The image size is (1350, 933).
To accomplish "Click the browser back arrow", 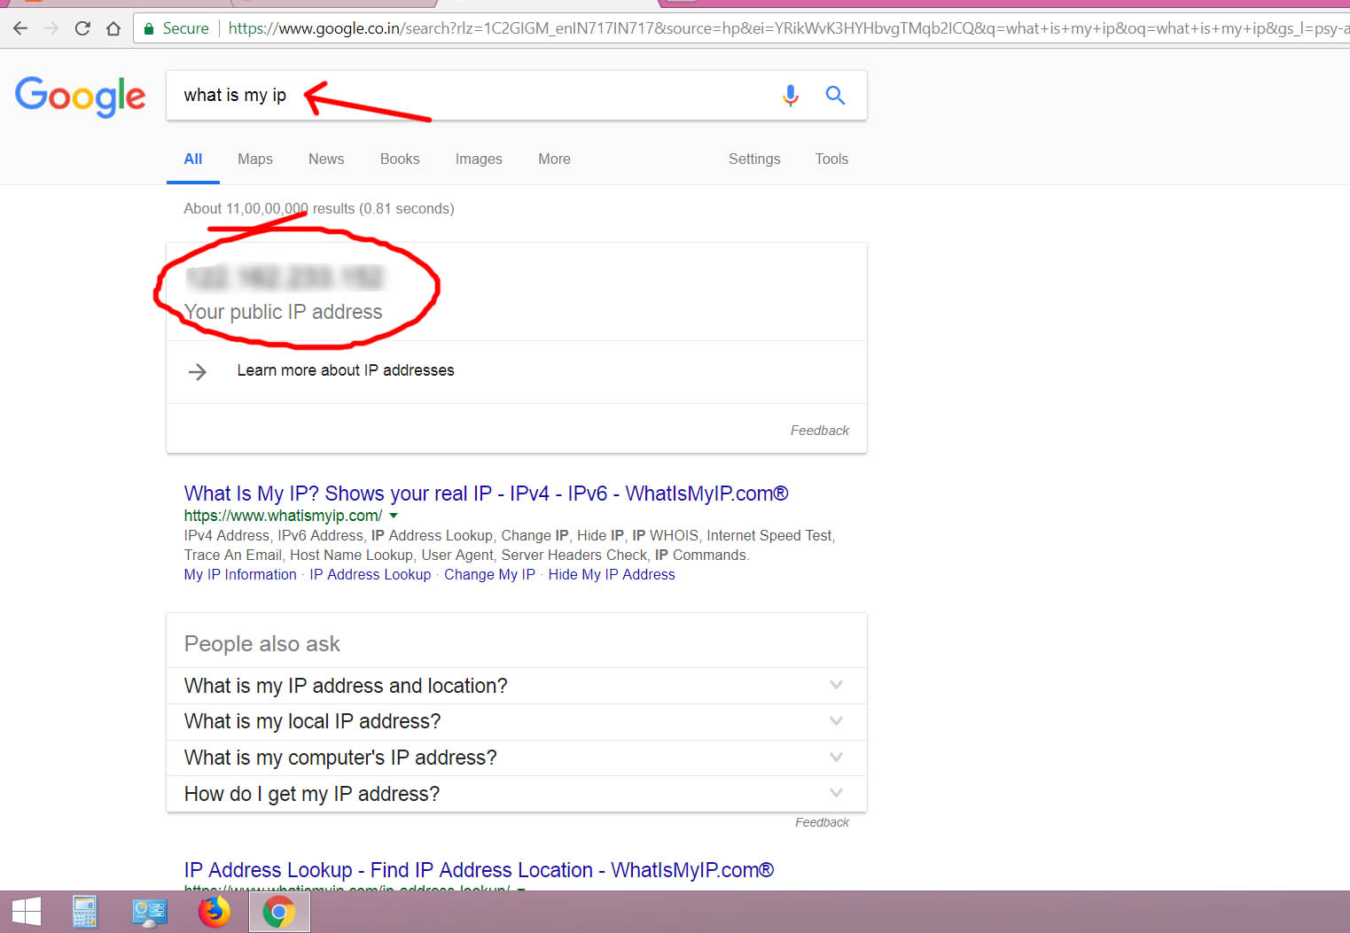I will tap(20, 28).
